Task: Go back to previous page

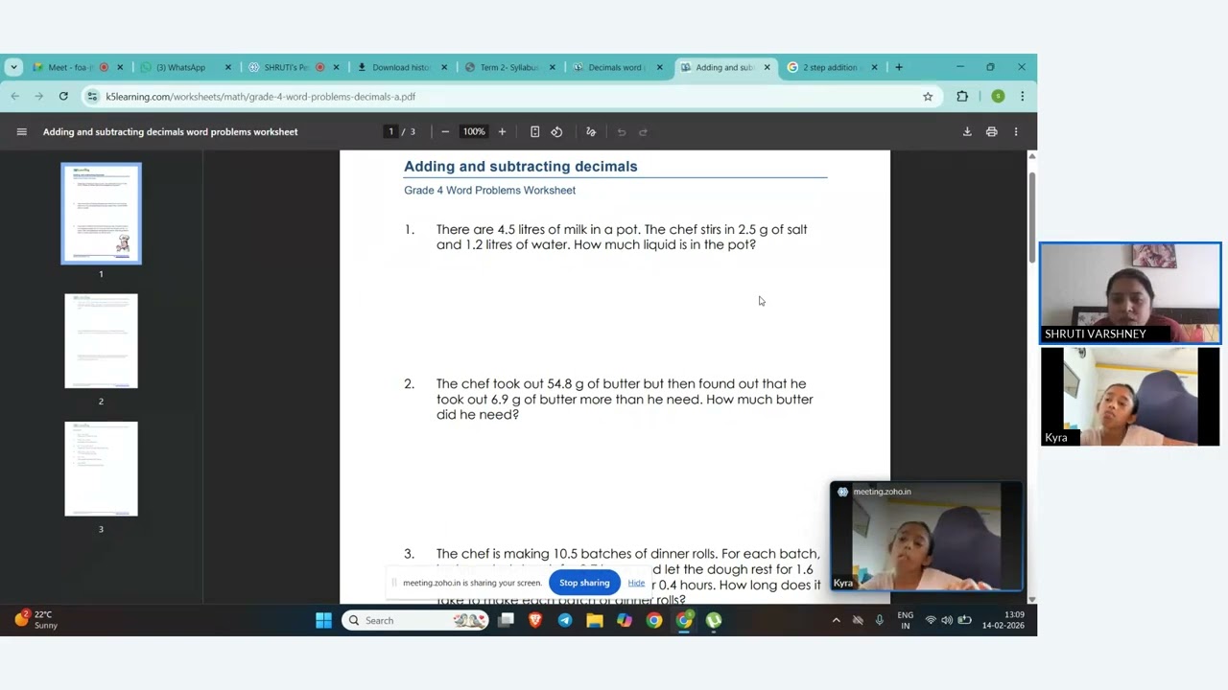Action: tap(15, 97)
